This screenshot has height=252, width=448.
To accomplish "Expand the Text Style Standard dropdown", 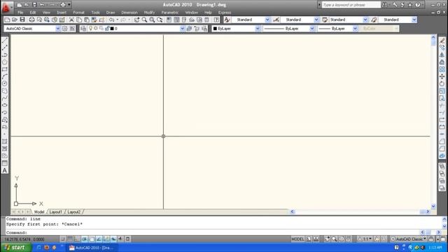I will click(x=267, y=20).
